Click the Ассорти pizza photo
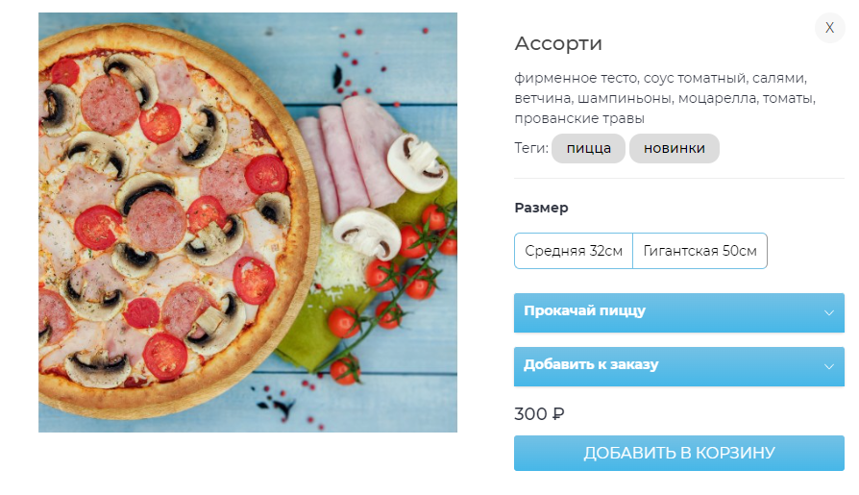The width and height of the screenshot is (859, 495). [248, 222]
